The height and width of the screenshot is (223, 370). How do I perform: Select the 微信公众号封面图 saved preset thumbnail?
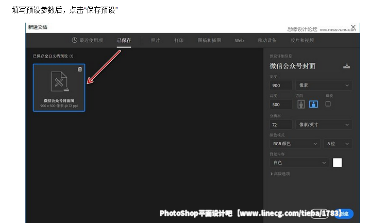tap(59, 88)
